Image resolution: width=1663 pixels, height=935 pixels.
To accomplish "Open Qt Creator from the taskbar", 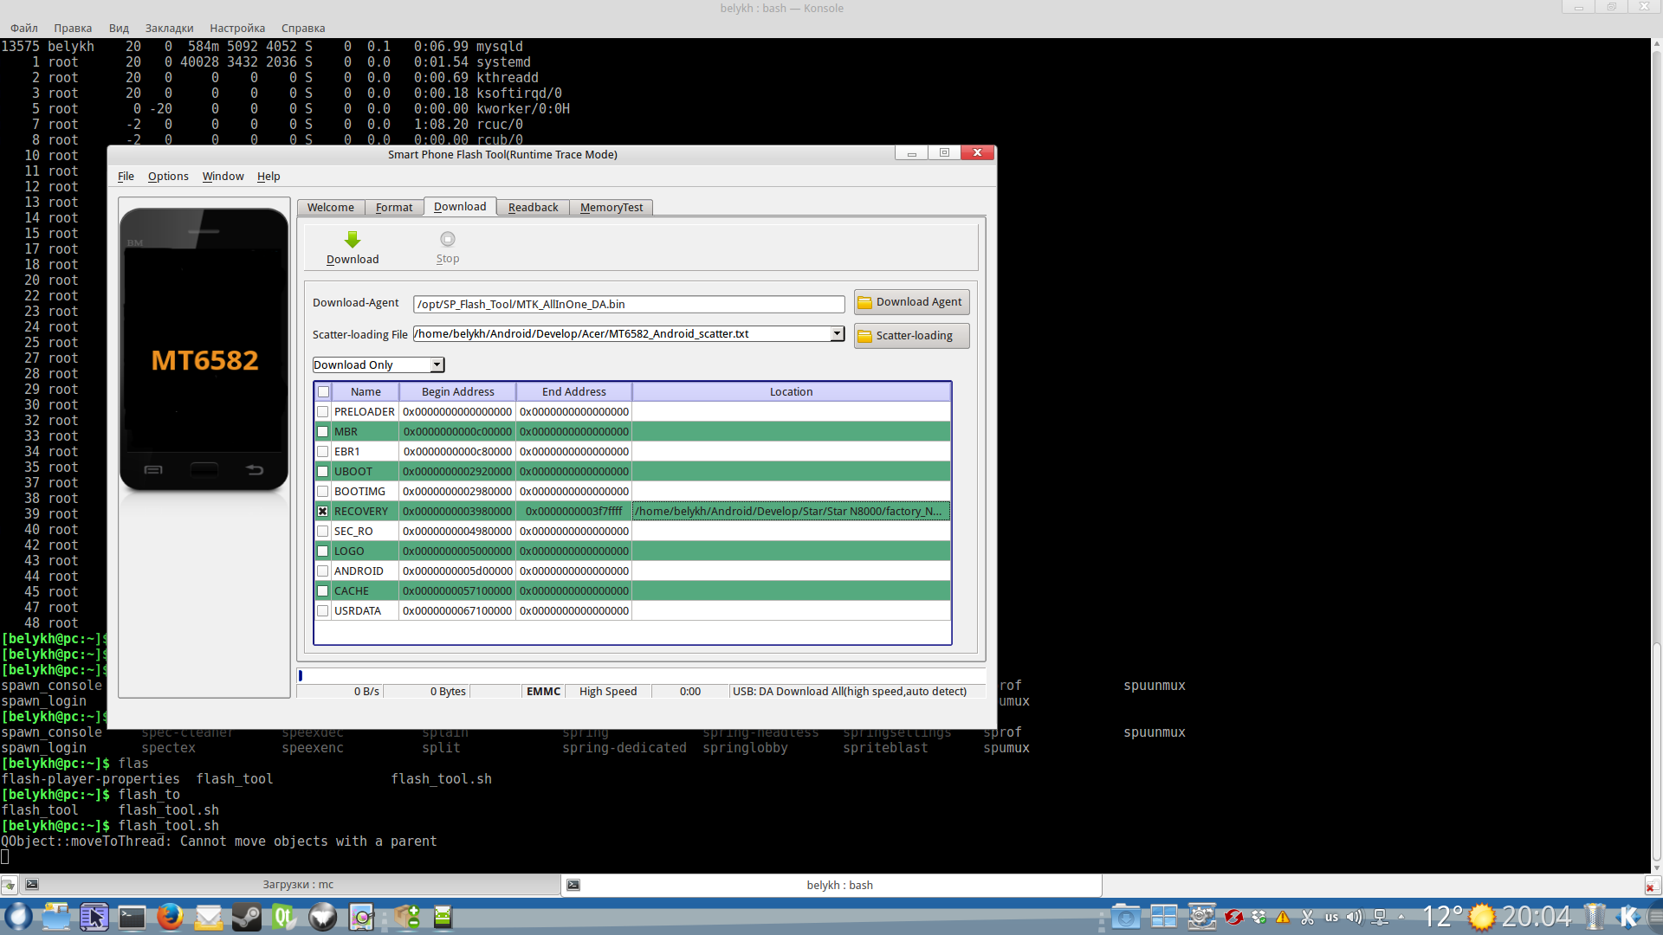I will click(284, 917).
